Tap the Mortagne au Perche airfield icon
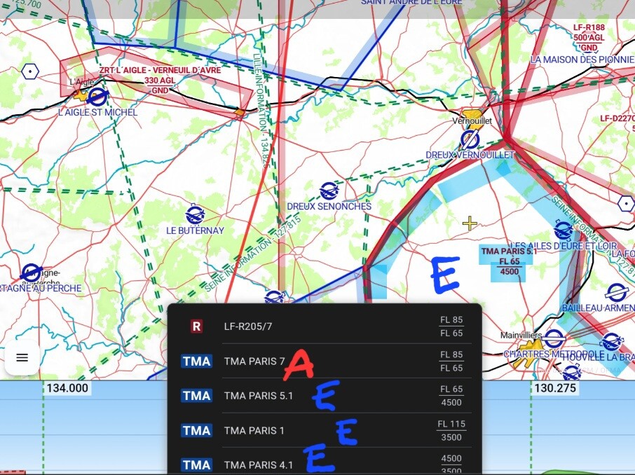635x475 pixels. (31, 273)
